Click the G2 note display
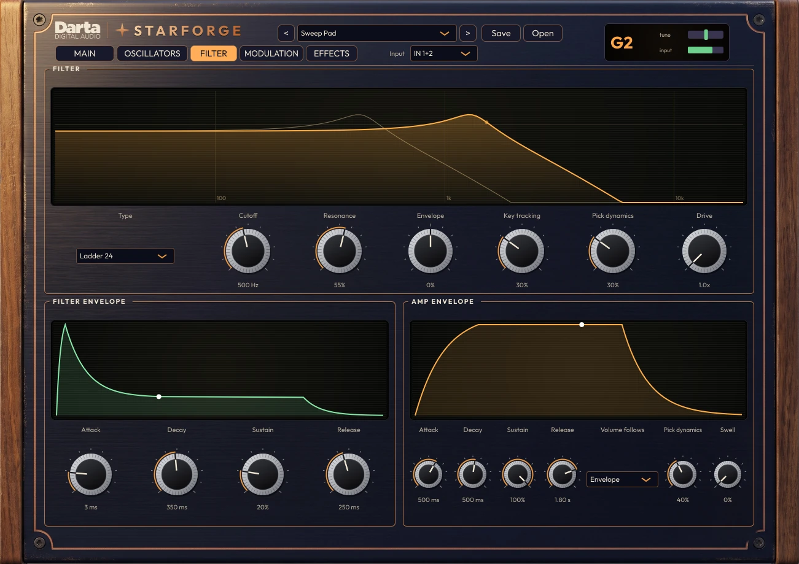 pos(622,43)
